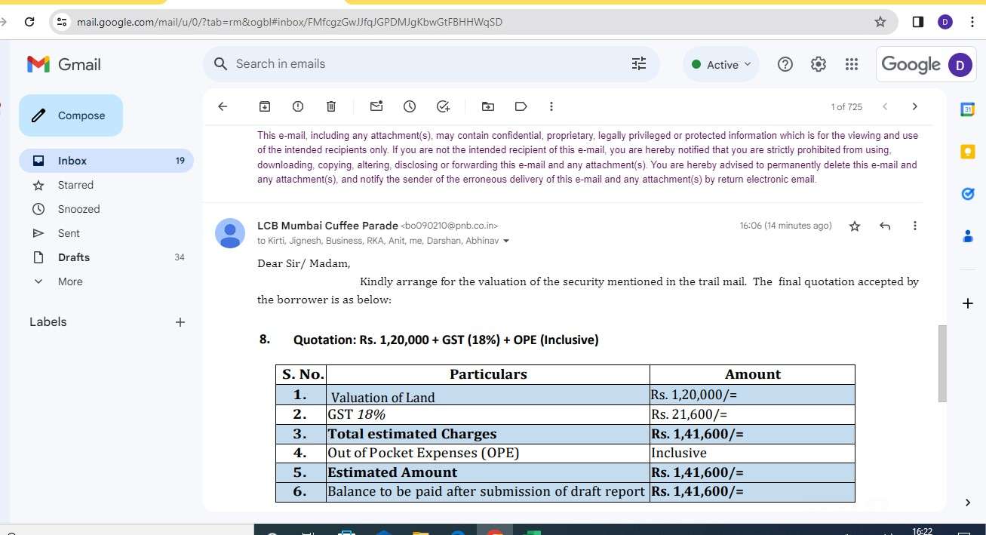Snooze this email with the clock icon
986x535 pixels.
coord(410,106)
